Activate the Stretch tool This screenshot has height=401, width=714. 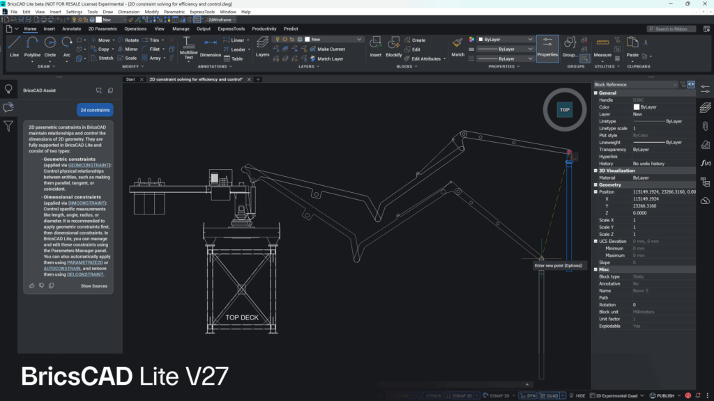[102, 58]
